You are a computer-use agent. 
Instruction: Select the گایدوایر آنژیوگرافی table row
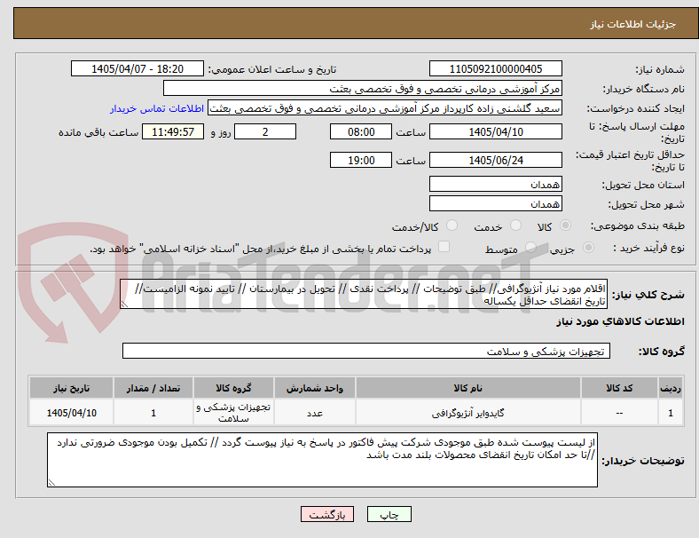(x=356, y=413)
